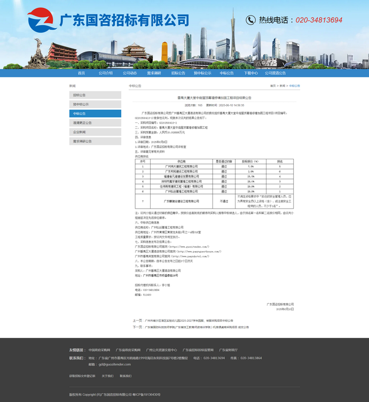Click supplier cell 广东邦拓建设工程有限公司
Viewport: 369px width, 402px height.
(x=182, y=172)
